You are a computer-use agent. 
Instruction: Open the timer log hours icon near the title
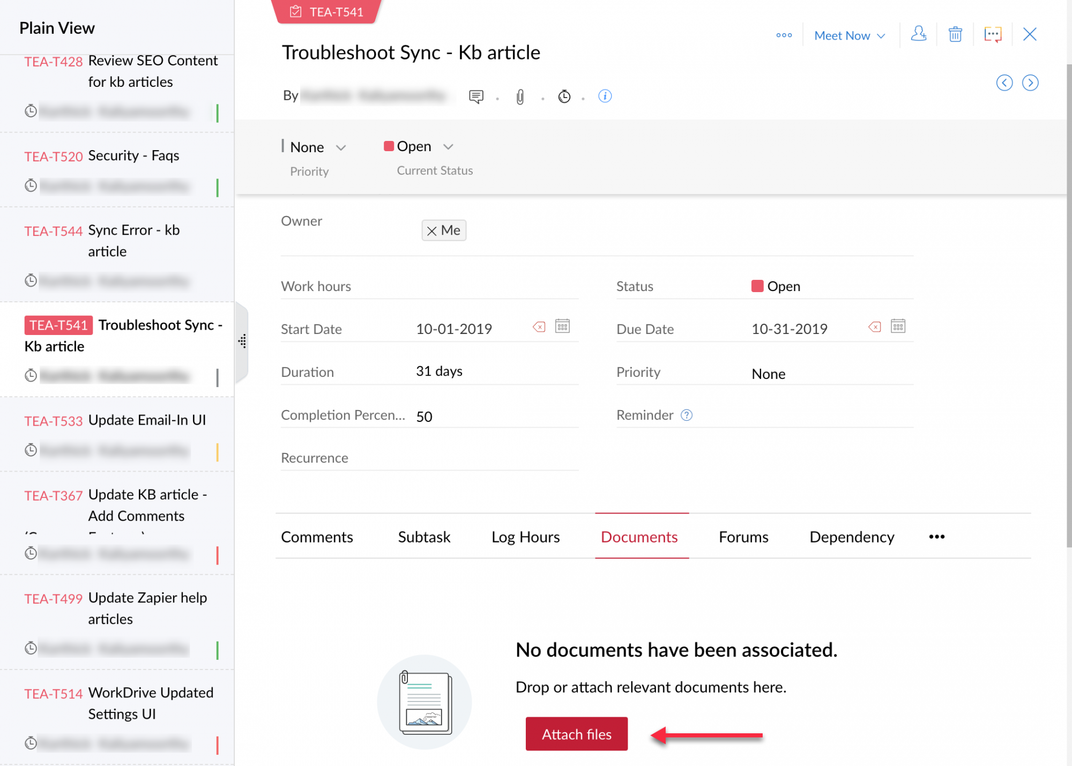564,96
